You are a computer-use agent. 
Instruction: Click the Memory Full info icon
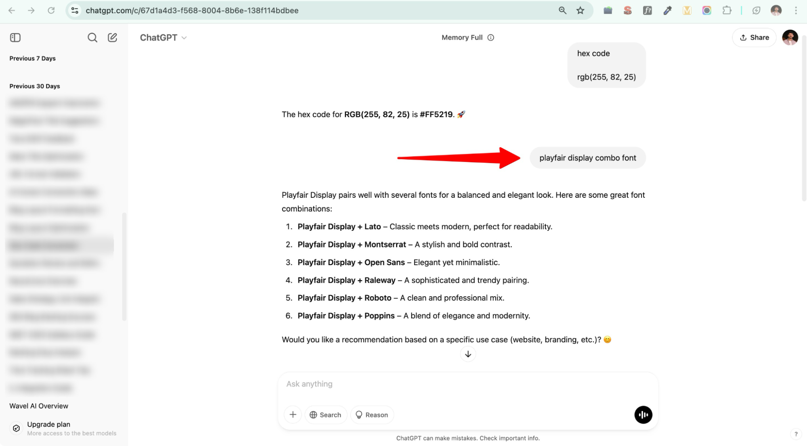(490, 38)
